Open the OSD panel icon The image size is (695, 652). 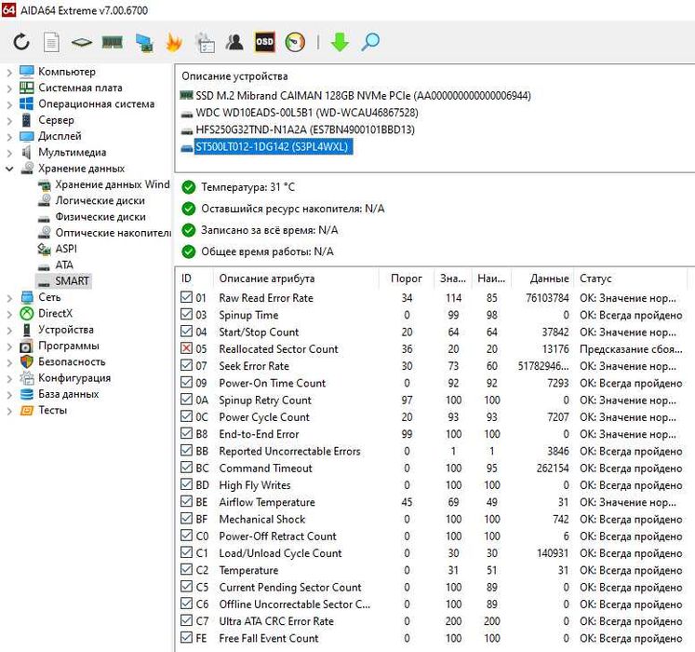265,42
